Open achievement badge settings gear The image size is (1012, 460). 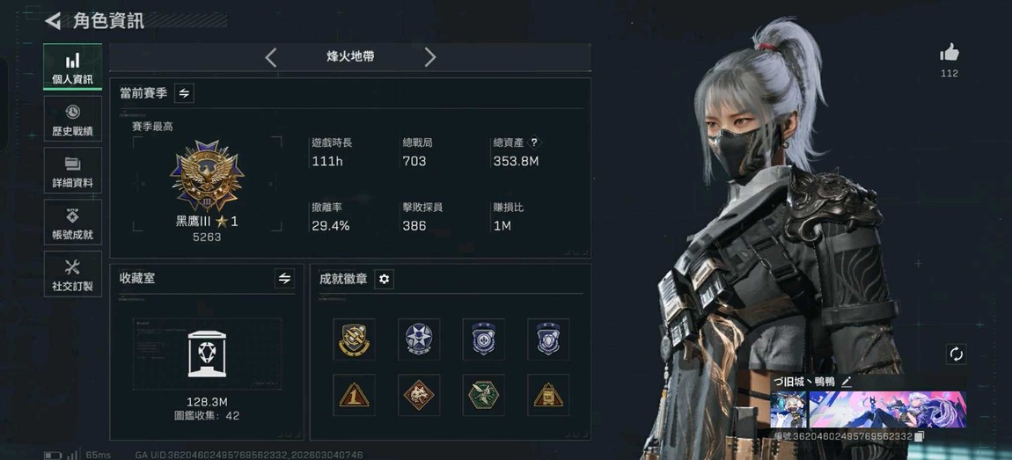tap(384, 279)
